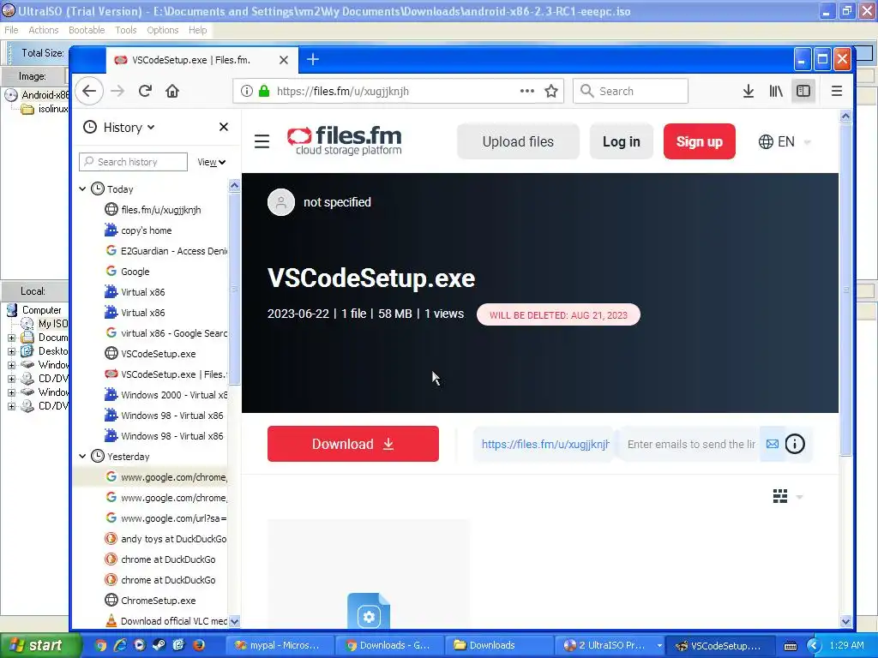Open history entry Windows 2000 - Virtual x86
This screenshot has width=878, height=658.
point(165,395)
